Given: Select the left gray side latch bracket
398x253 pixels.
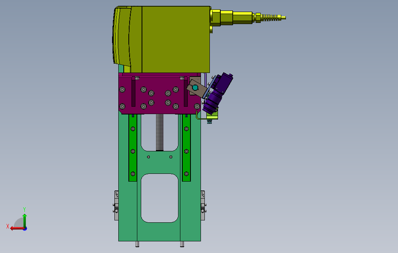Looking at the screenshot, I should [116, 206].
